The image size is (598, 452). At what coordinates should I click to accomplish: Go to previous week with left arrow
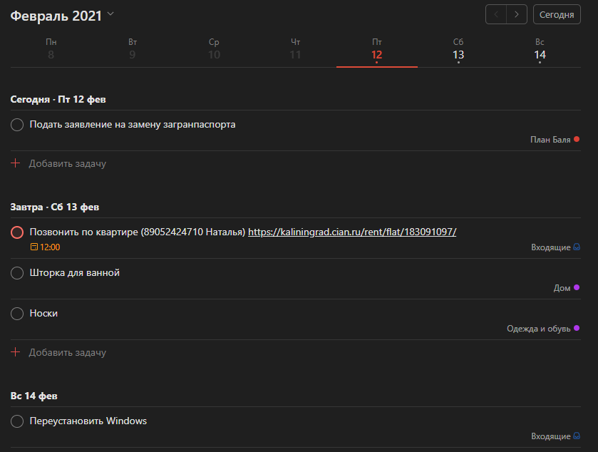click(x=496, y=14)
